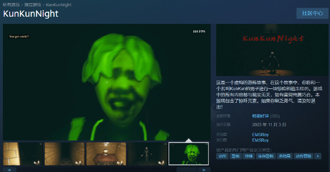Select the 生存恐怖 tag
The height and width of the screenshot is (172, 330).
click(265, 156)
